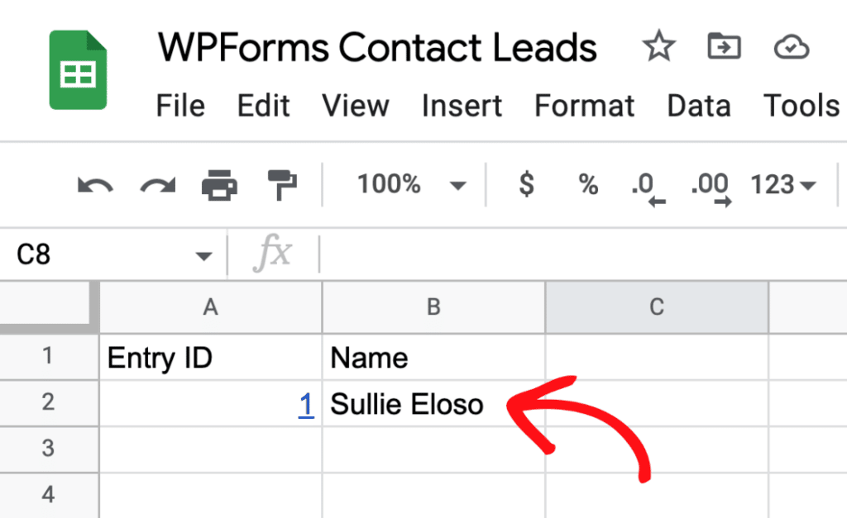Image resolution: width=847 pixels, height=518 pixels.
Task: Check the cloud save status icon
Action: pyautogui.click(x=792, y=47)
